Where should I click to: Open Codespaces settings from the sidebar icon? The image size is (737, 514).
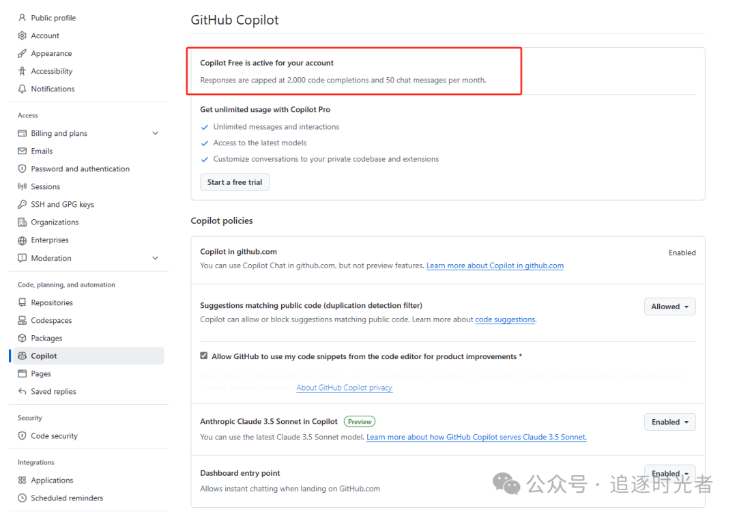point(23,320)
